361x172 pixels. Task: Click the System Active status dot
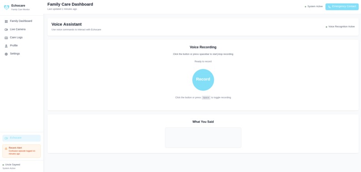tap(305, 7)
